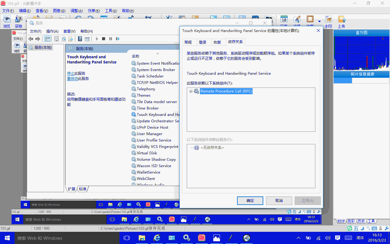Click the 水印 watermark icon
390x244 pixels.
[x=328, y=20]
